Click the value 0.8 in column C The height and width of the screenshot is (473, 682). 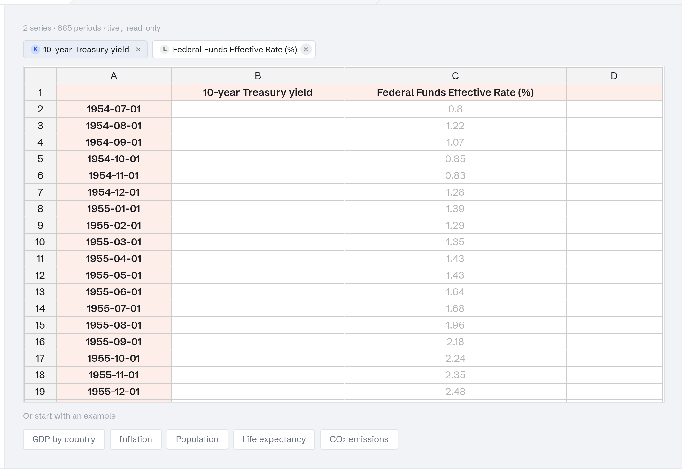tap(455, 109)
